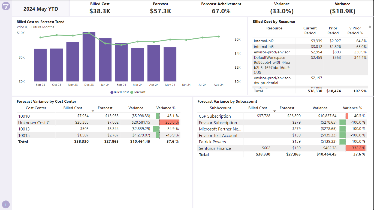Select the May 24 billed cost bar
Screen dimensions: 374x210
tap(170, 64)
